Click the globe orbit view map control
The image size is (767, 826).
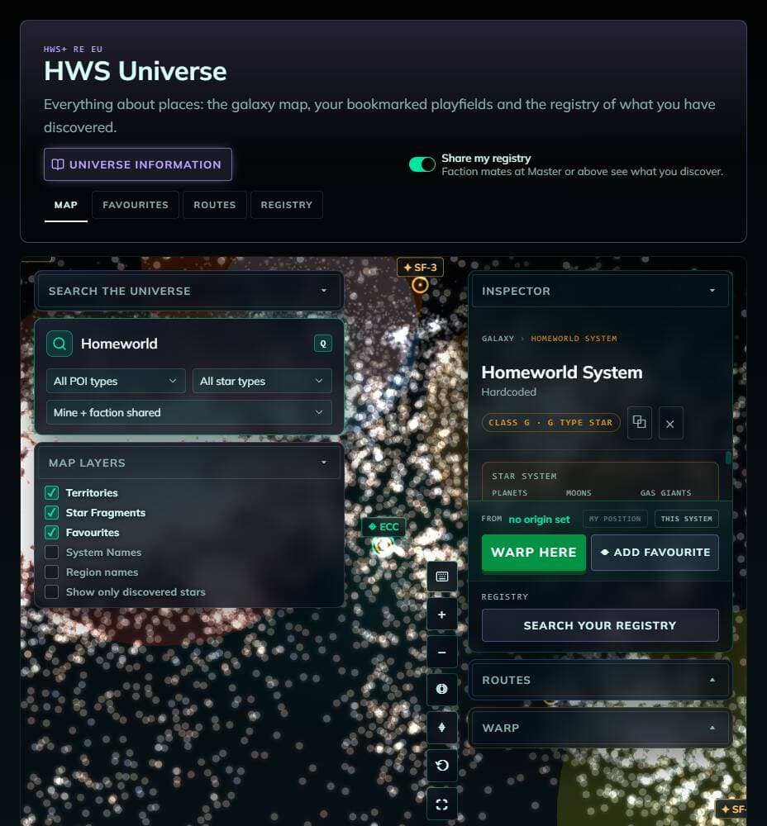pos(441,689)
